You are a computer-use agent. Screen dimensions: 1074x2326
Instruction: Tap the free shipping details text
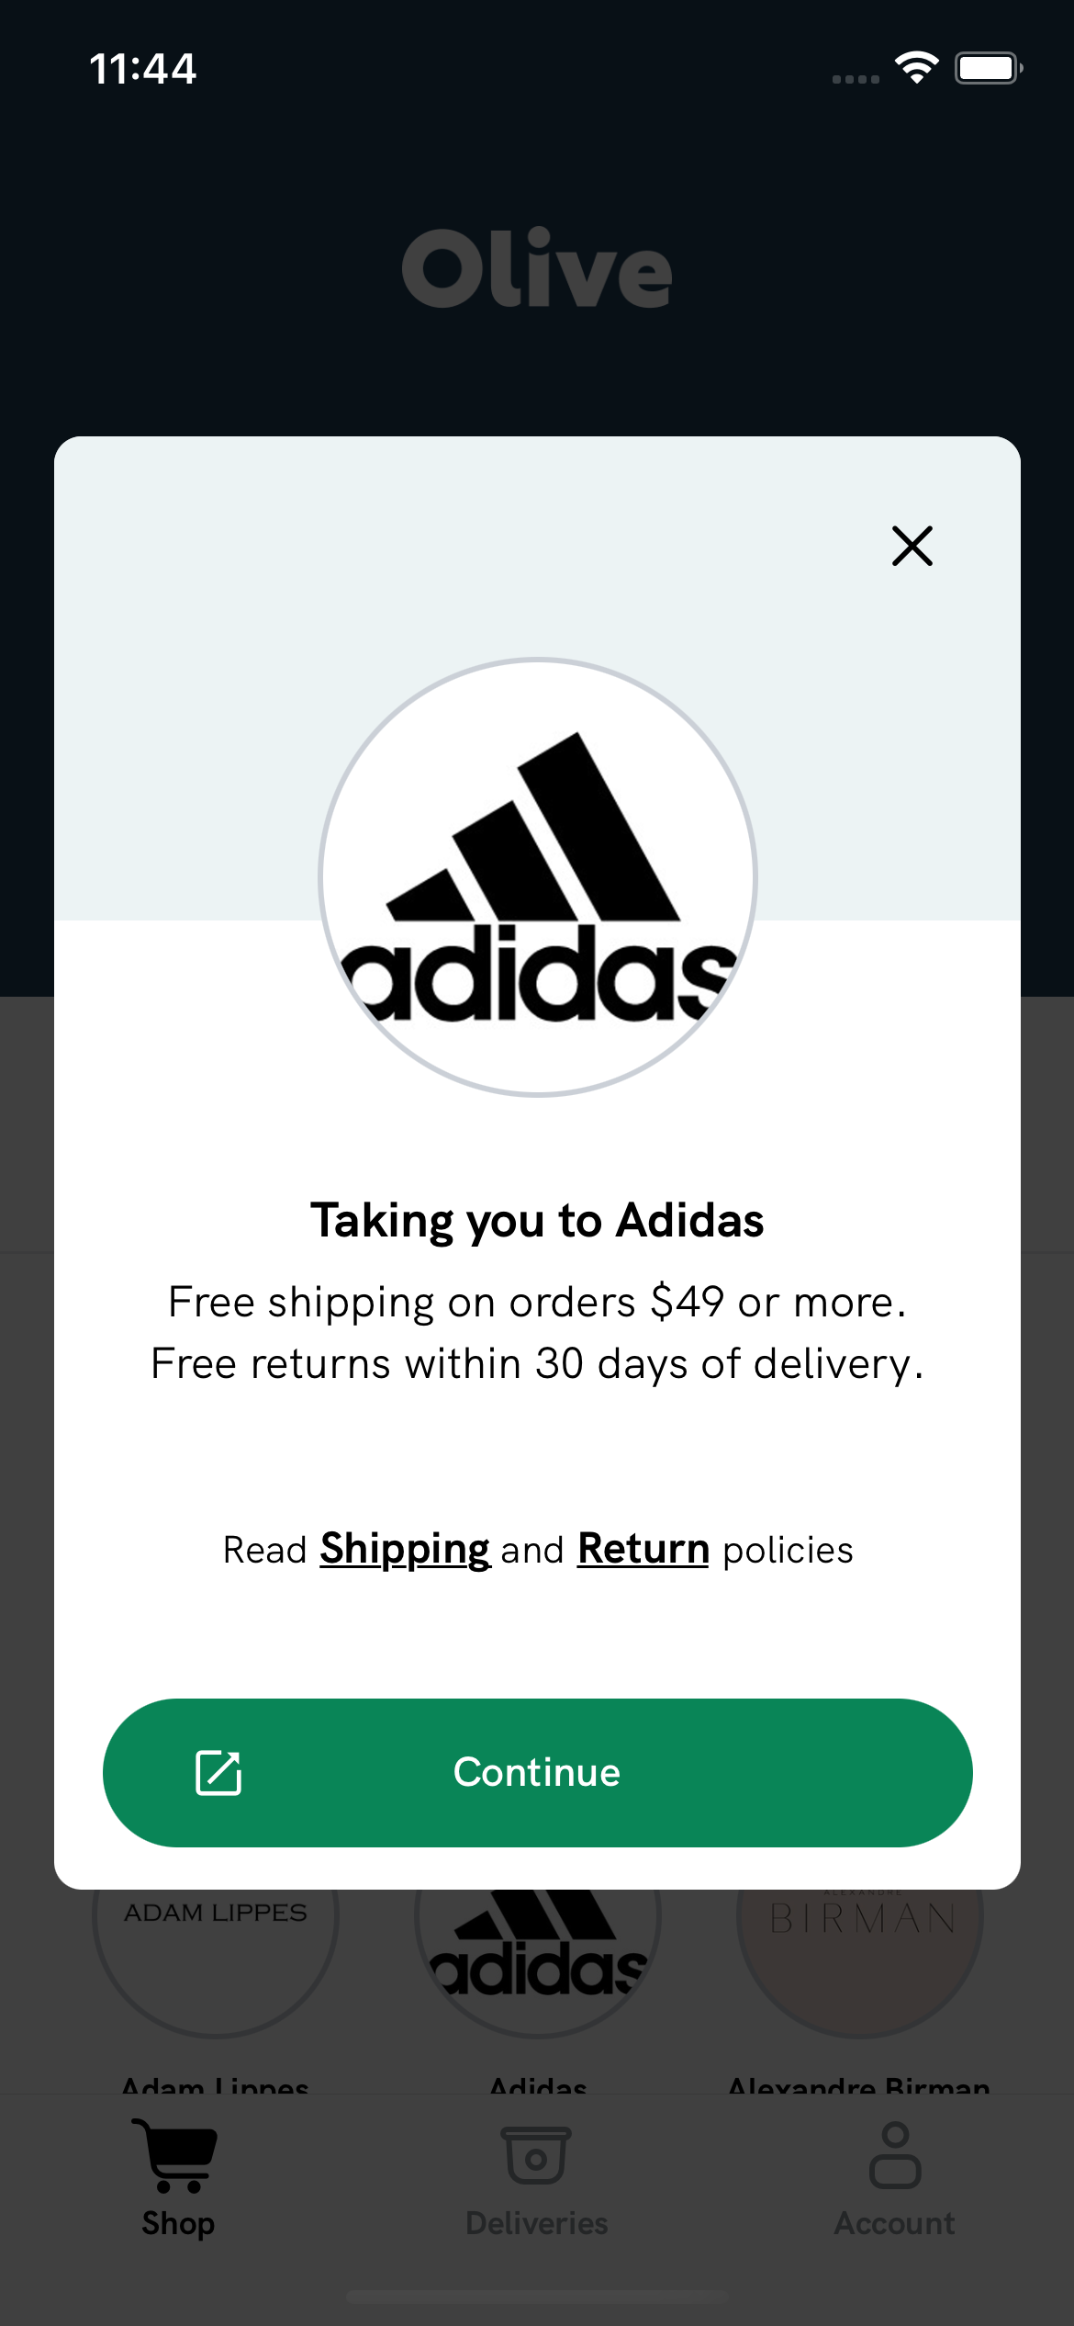tap(537, 1332)
